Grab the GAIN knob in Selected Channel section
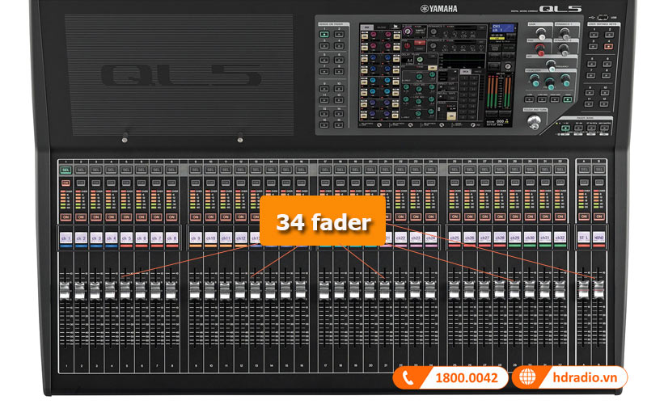 coord(541,35)
